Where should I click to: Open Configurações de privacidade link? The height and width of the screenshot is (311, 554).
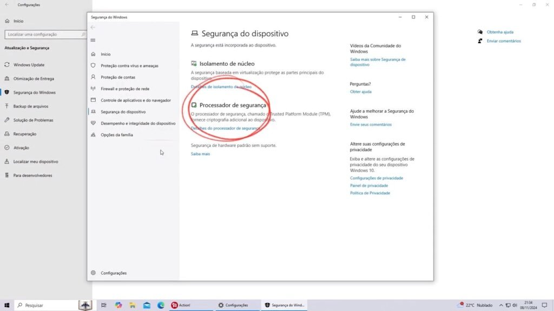pyautogui.click(x=377, y=178)
